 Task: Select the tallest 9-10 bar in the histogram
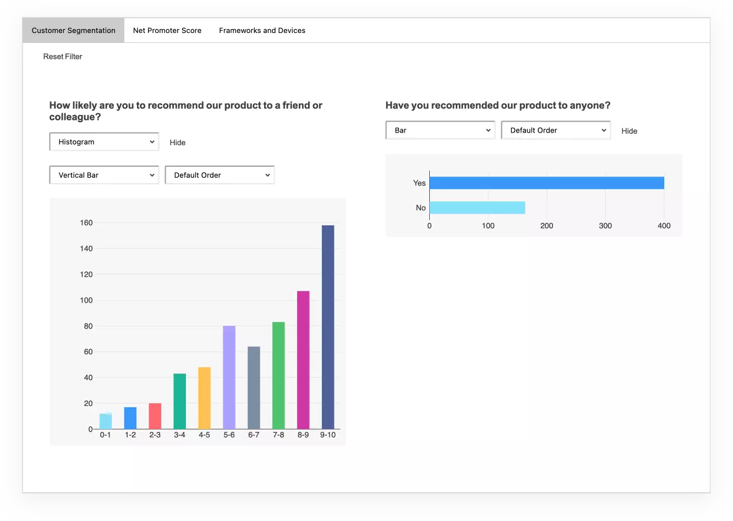click(327, 325)
